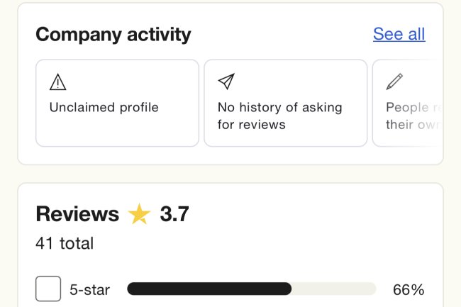
Task: Click the 41 total reviews count
Action: click(x=65, y=244)
